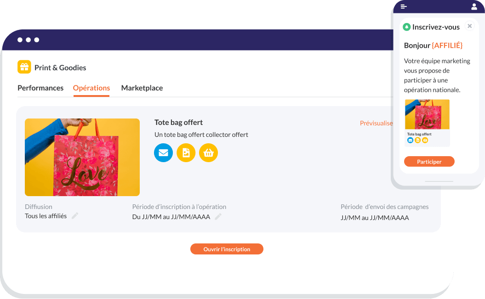Image resolution: width=485 pixels, height=299 pixels.
Task: Select the Opérations tab
Action: click(x=91, y=88)
